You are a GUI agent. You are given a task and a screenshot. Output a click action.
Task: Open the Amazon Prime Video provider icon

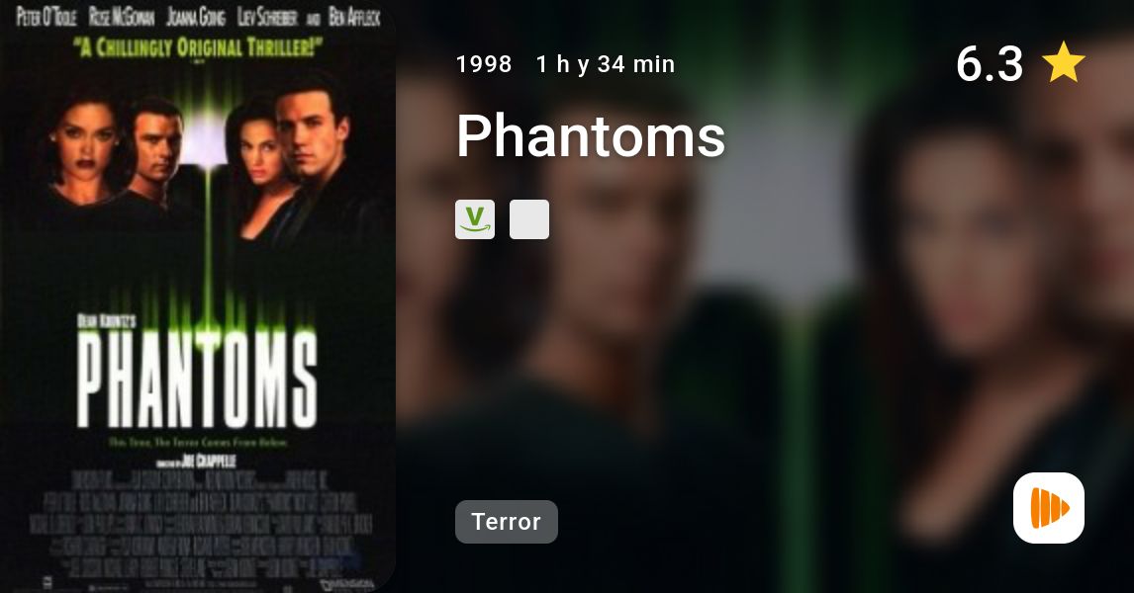tap(474, 219)
